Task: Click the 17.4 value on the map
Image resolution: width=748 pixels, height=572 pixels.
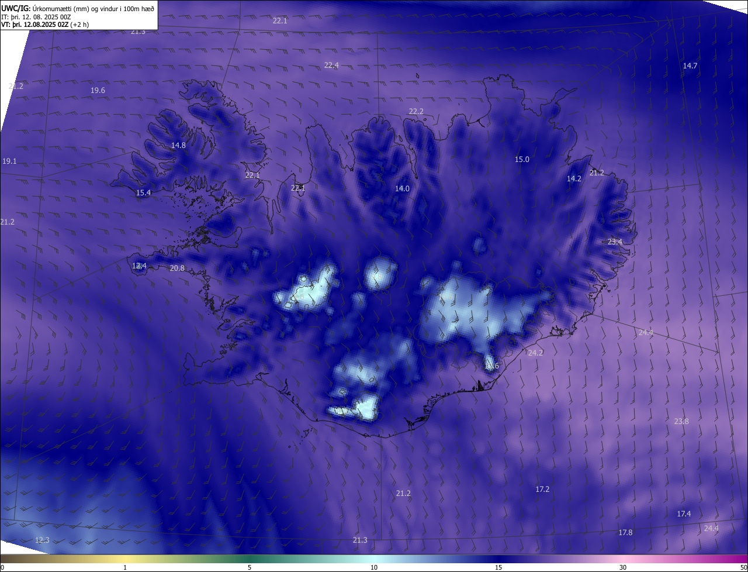Action: [684, 514]
